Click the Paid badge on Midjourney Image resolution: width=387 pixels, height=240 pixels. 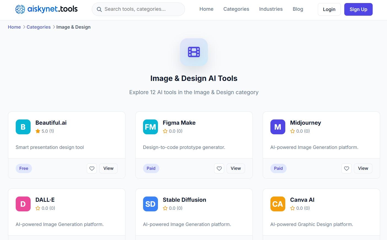point(278,168)
